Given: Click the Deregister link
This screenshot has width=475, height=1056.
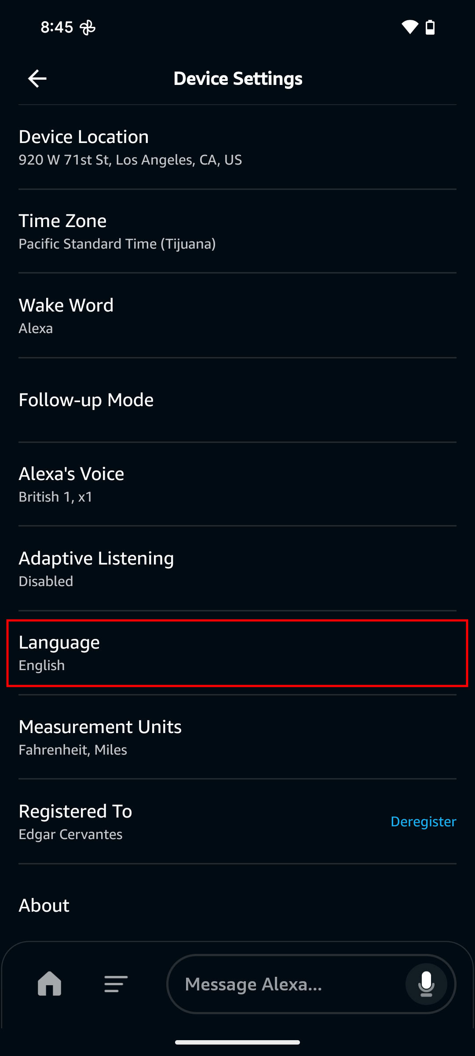Looking at the screenshot, I should [x=423, y=821].
